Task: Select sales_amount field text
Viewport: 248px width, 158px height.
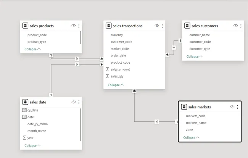Action: click(120, 69)
